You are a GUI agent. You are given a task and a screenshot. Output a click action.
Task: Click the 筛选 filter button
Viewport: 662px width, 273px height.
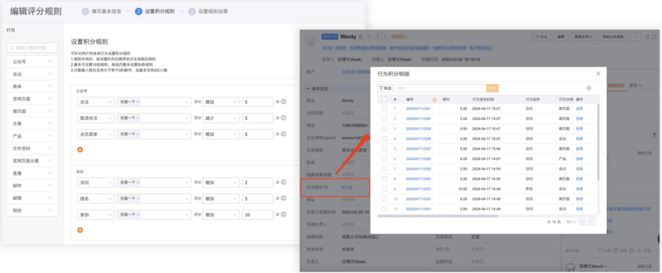point(385,88)
